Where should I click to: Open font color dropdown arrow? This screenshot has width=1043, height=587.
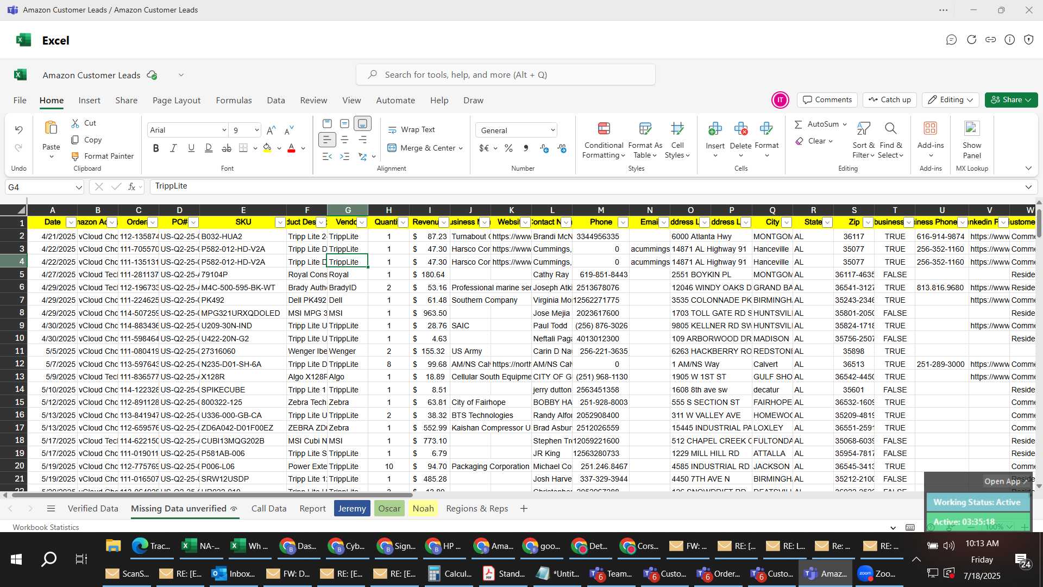point(303,148)
